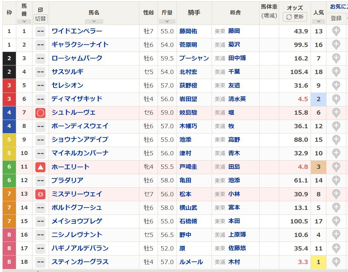
Task: Open horse page スティンガーグラス
Action: pos(80,262)
